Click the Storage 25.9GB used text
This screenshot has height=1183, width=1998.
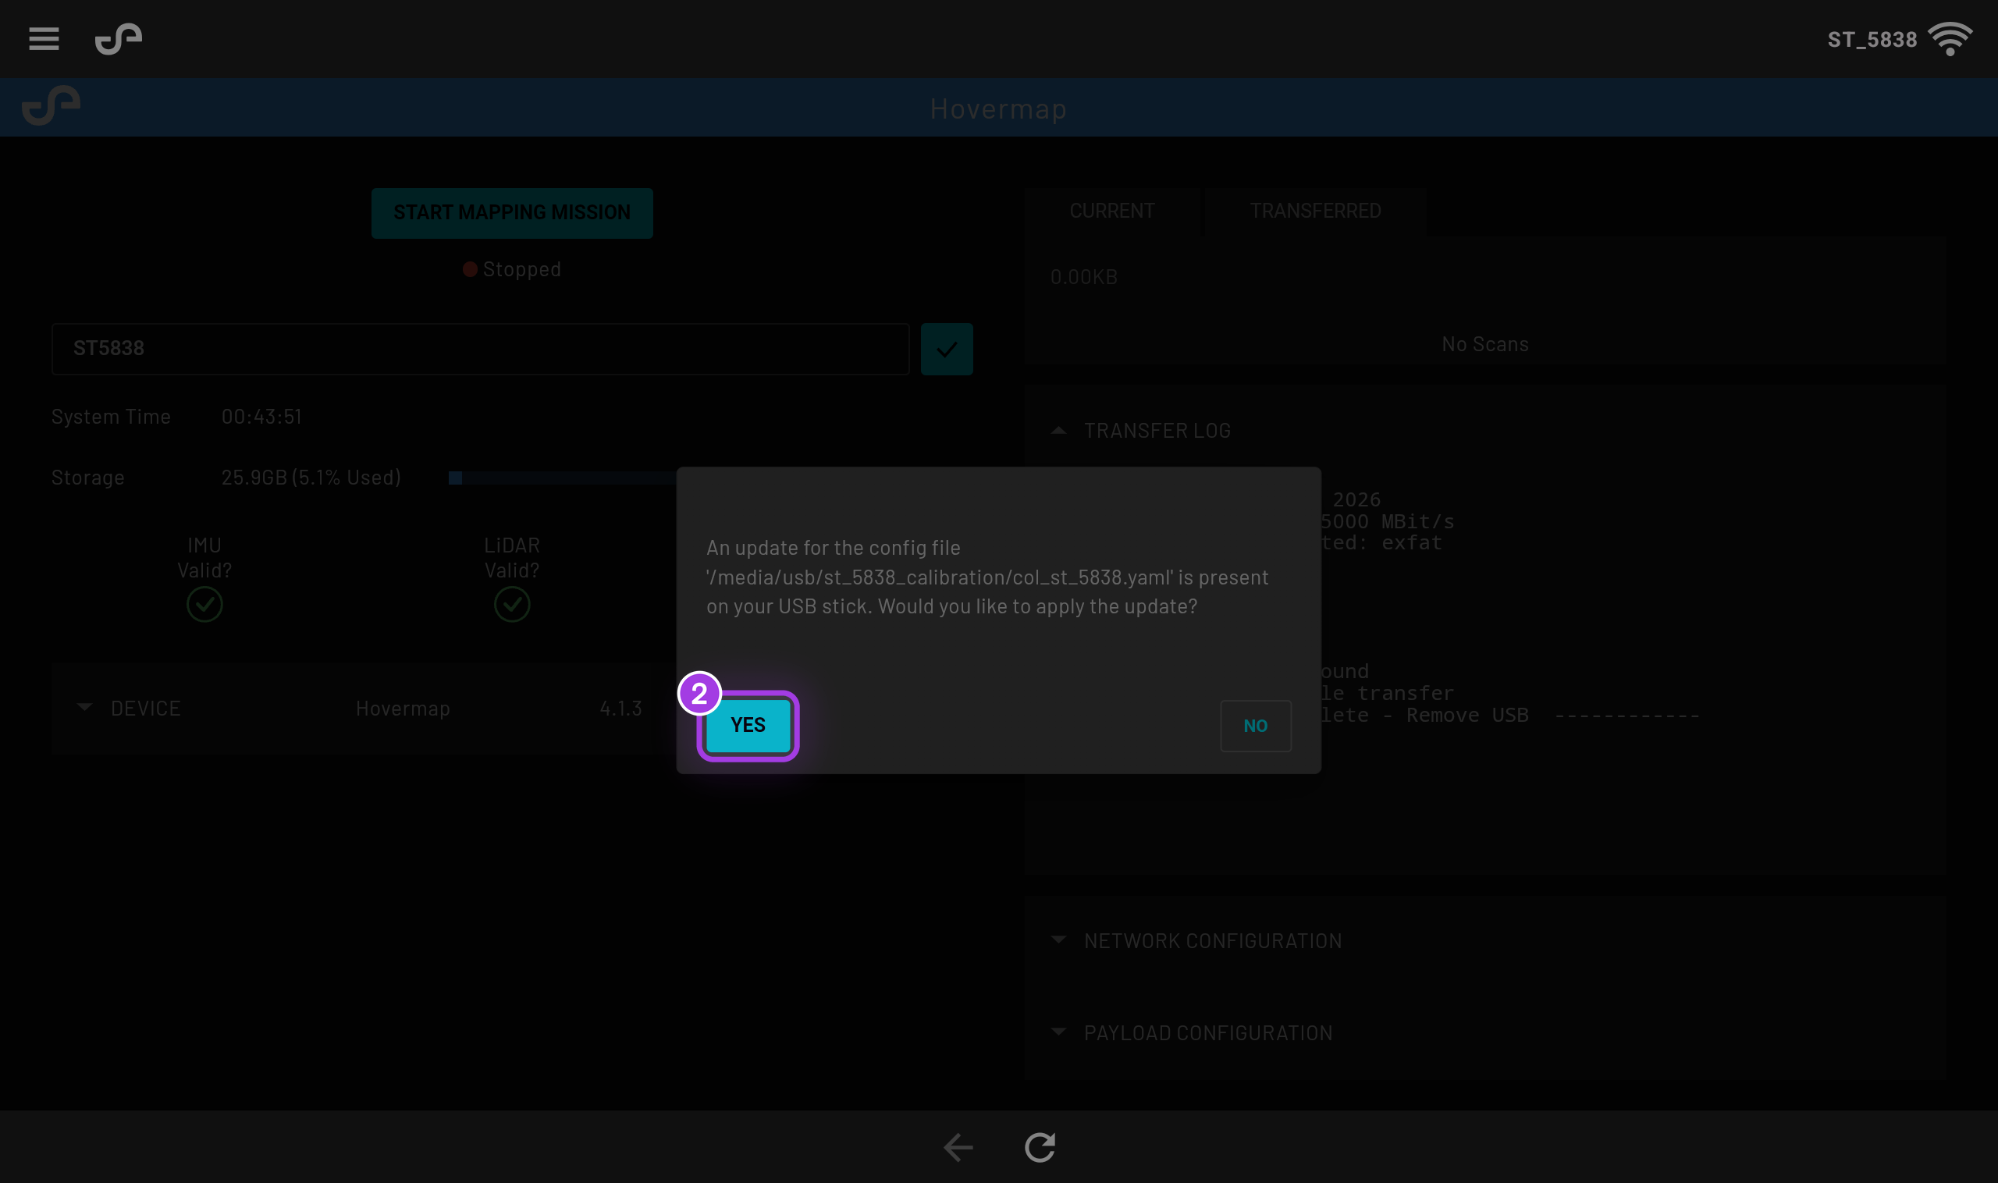click(311, 478)
